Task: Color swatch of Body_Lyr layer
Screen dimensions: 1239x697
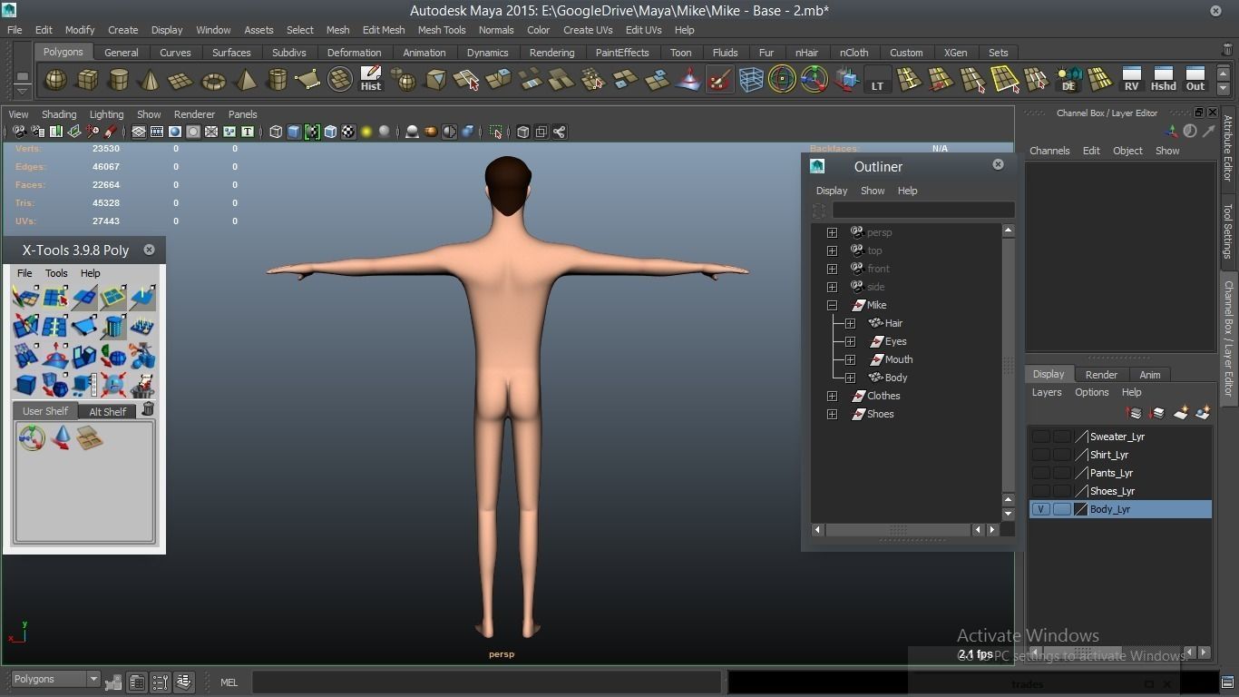Action: 1080,509
